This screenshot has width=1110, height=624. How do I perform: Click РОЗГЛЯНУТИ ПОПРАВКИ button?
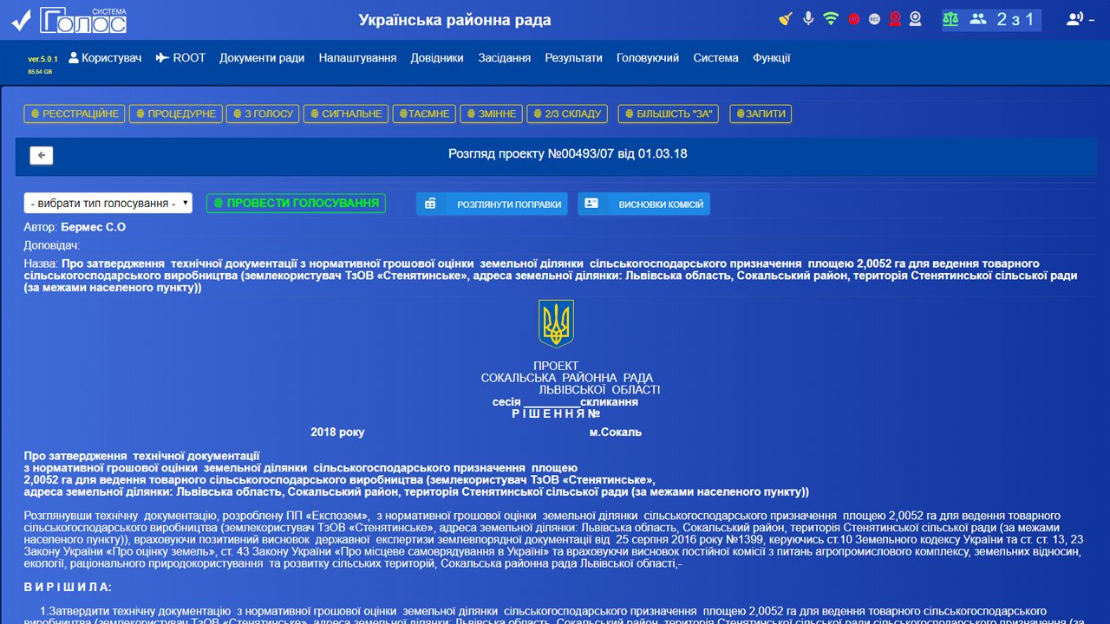click(492, 205)
